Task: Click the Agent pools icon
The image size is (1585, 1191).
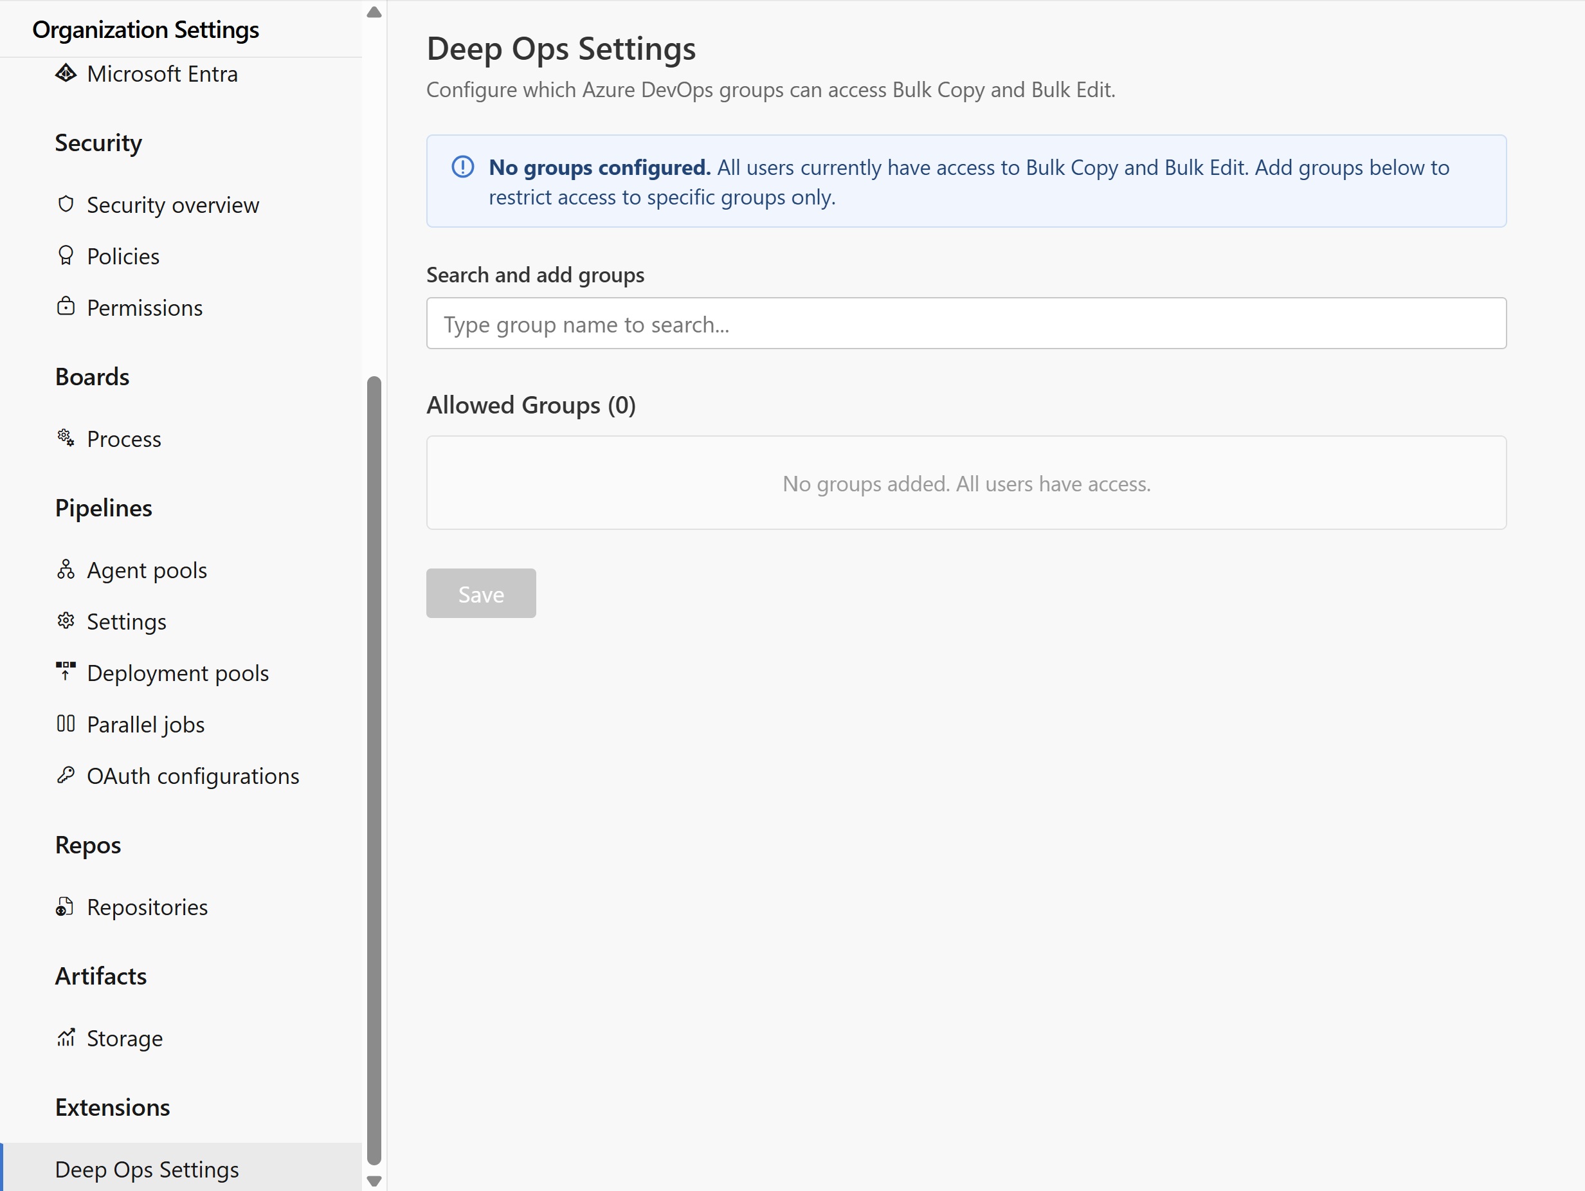Action: click(66, 569)
